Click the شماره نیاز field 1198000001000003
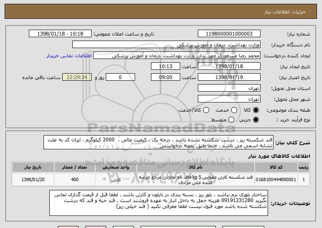The image size is (322, 228). pyautogui.click(x=229, y=34)
